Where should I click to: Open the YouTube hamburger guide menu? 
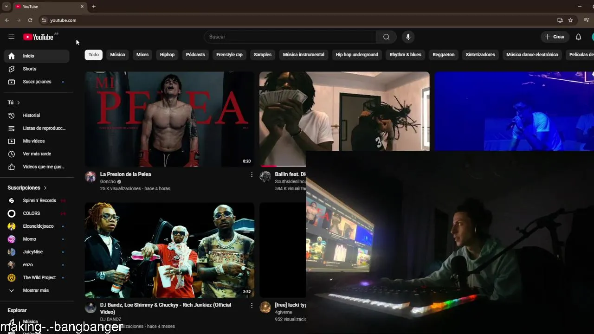tap(12, 37)
